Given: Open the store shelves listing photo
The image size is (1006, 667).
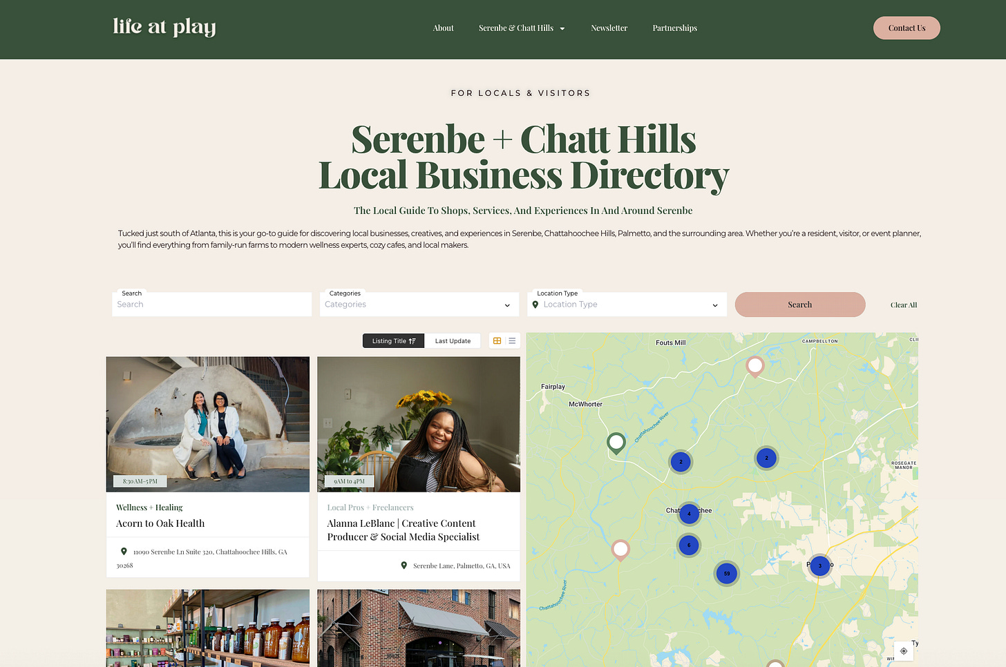Looking at the screenshot, I should coord(208,628).
